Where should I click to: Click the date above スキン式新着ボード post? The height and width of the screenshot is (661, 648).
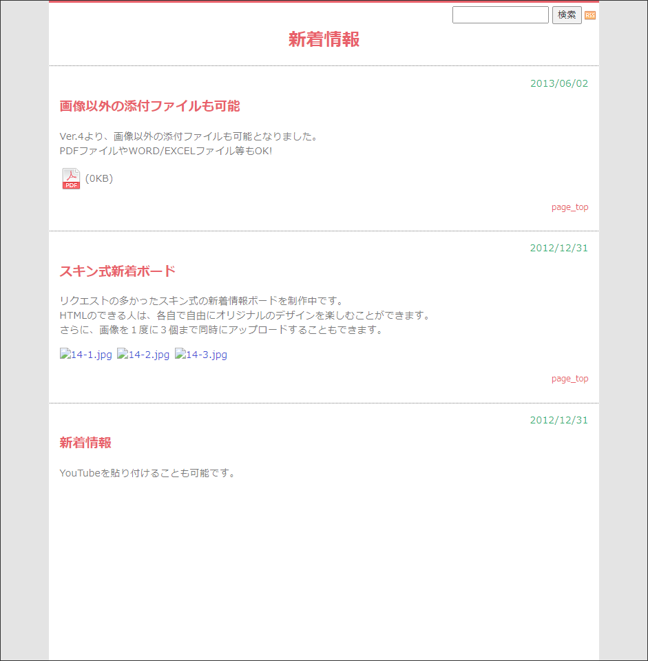point(559,248)
